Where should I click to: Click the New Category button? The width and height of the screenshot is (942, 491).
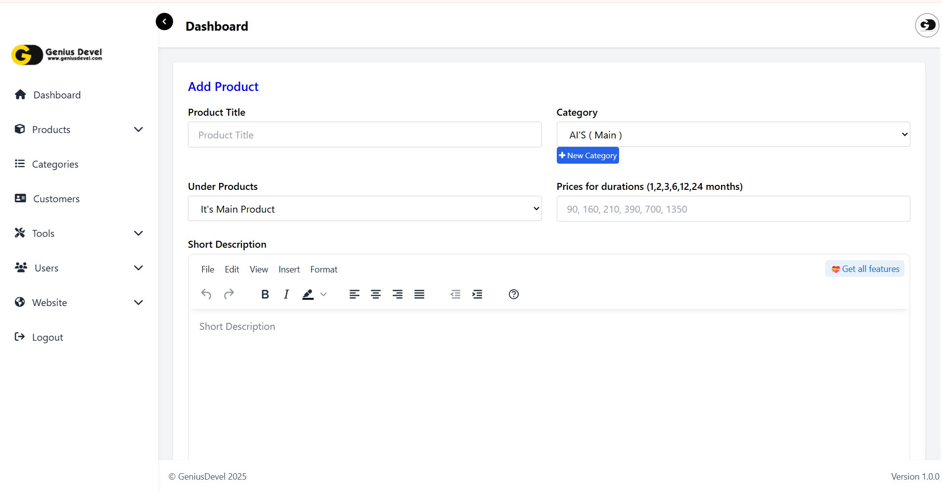pos(587,155)
